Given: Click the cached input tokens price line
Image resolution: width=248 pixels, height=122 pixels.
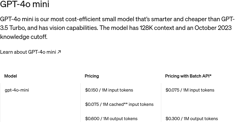Looking at the screenshot, I should tap(119, 104).
